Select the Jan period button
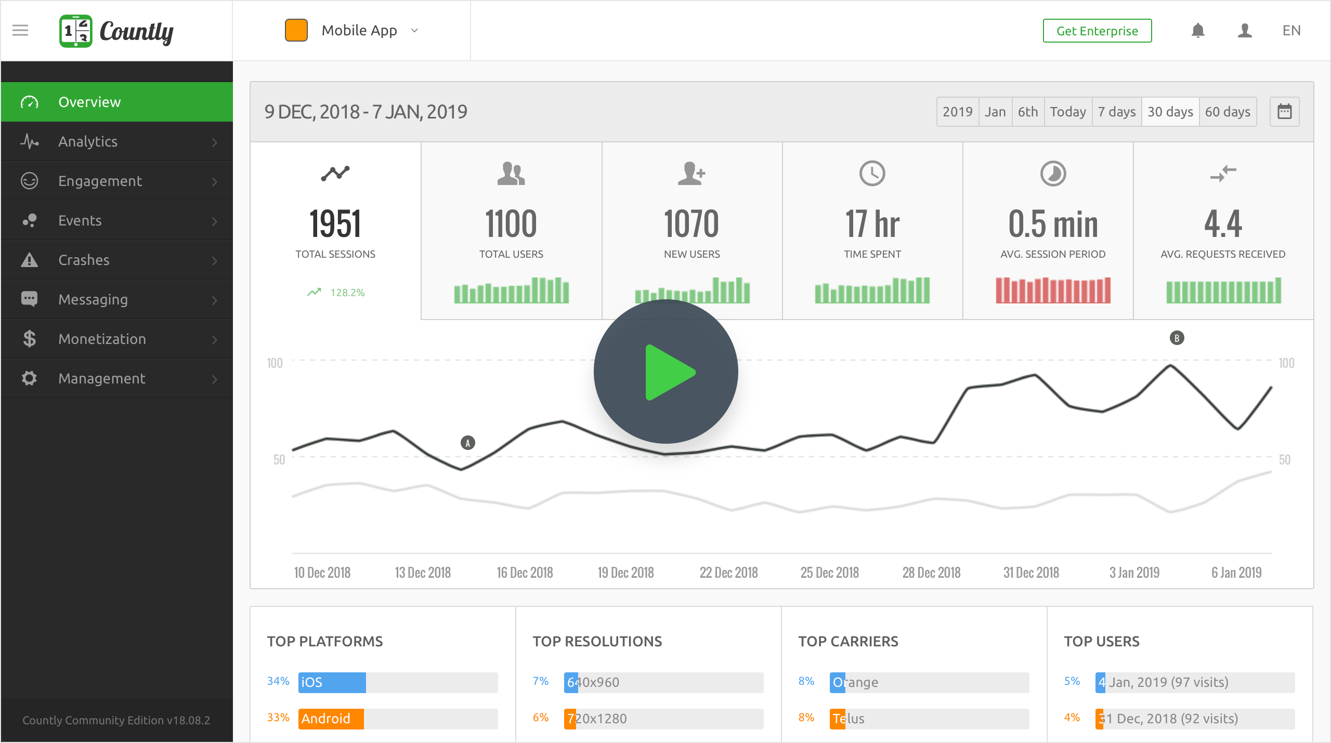Screen dimensions: 1331x743 tap(995, 112)
